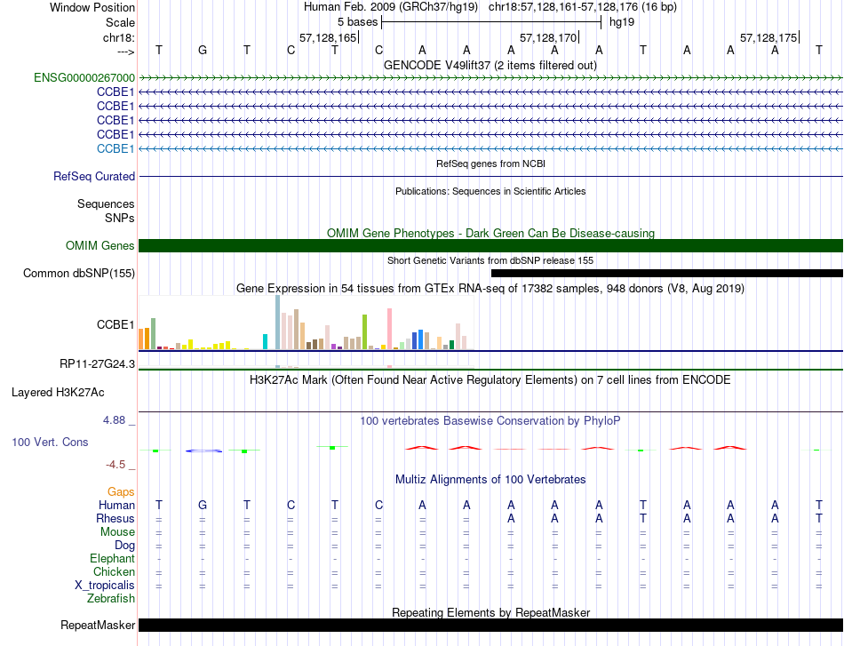Select the Scale label
The width and height of the screenshot is (844, 646).
(120, 22)
